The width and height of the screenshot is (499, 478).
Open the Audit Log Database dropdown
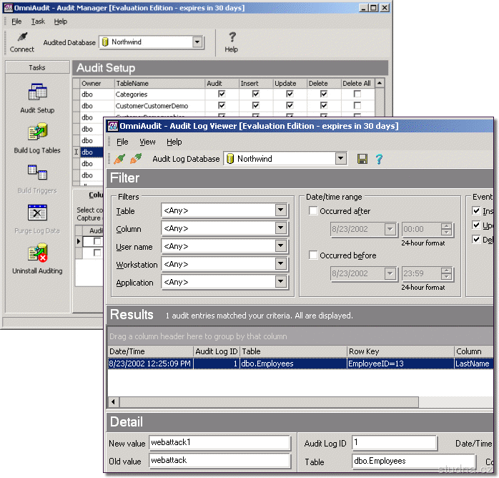pos(340,159)
